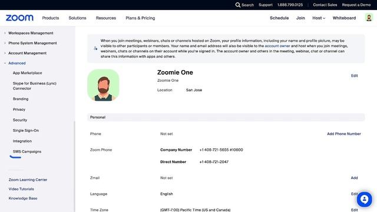Click Join in the header
The width and height of the screenshot is (377, 212).
point(300,18)
